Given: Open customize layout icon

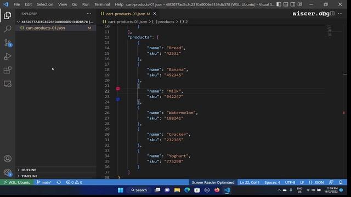Looking at the screenshot, I should [300, 4].
